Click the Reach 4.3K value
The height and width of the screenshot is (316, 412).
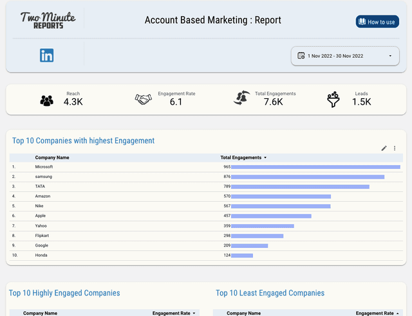click(73, 101)
